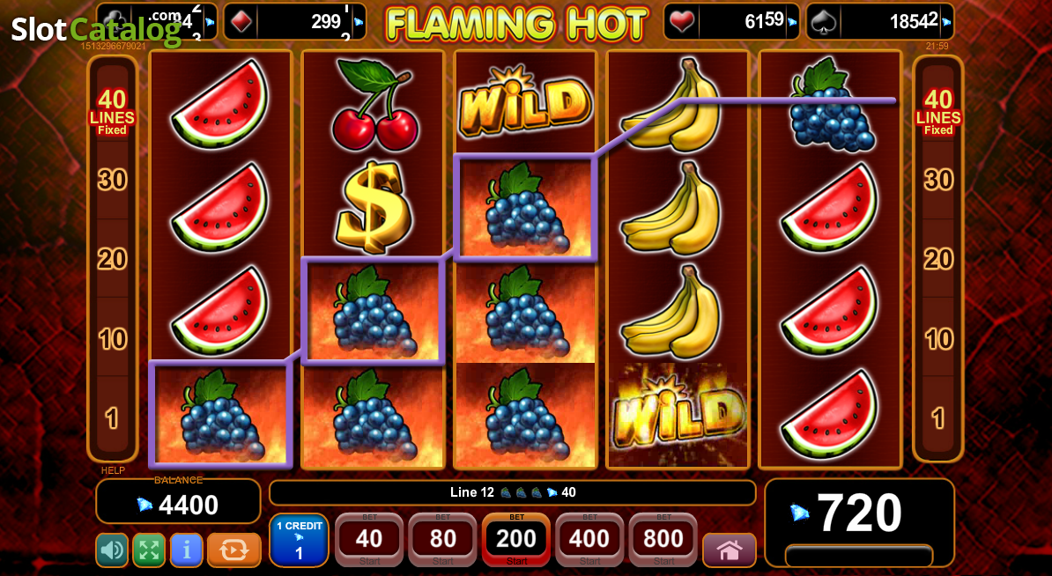Mute sound with the speaker icon
The image size is (1052, 576).
click(x=112, y=550)
